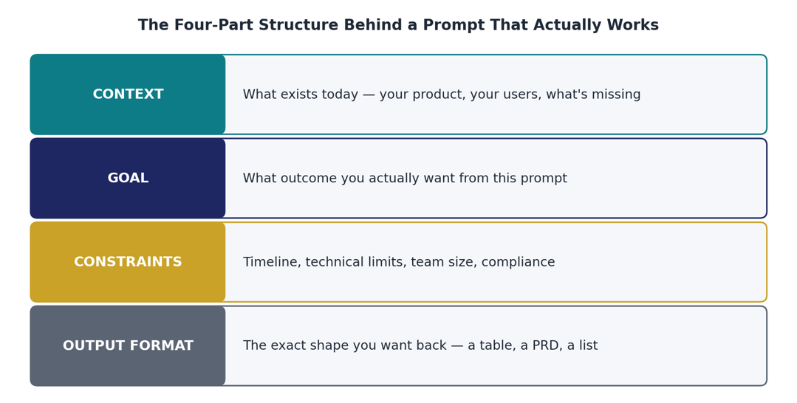Select 'The exact shape you want back' text
797x403 pixels.
point(420,345)
